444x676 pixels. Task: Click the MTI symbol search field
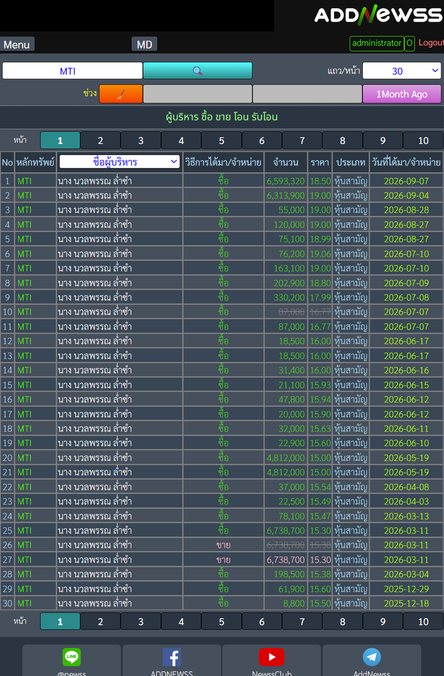[72, 71]
